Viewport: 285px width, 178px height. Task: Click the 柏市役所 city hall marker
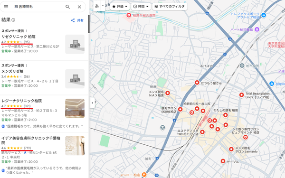[x=242, y=66]
